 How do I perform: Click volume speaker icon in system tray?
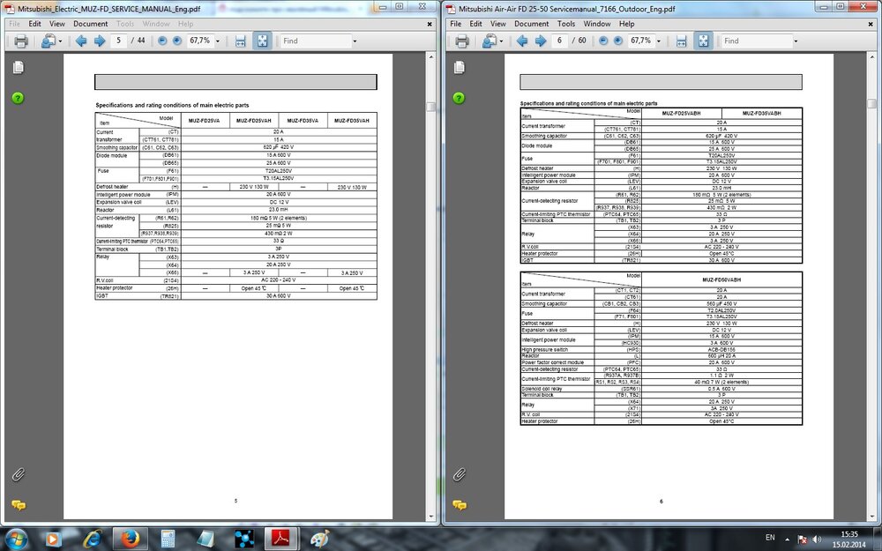(816, 540)
